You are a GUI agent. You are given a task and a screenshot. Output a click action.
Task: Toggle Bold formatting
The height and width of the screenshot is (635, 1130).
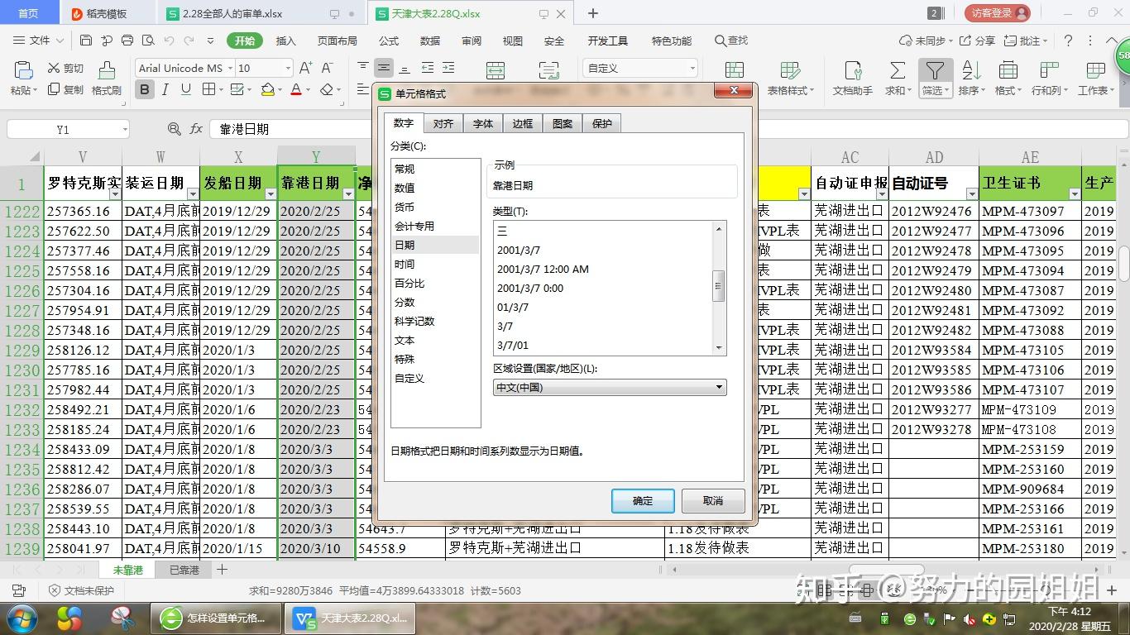(145, 89)
